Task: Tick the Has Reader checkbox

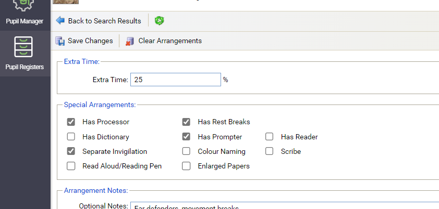Action: pos(270,137)
